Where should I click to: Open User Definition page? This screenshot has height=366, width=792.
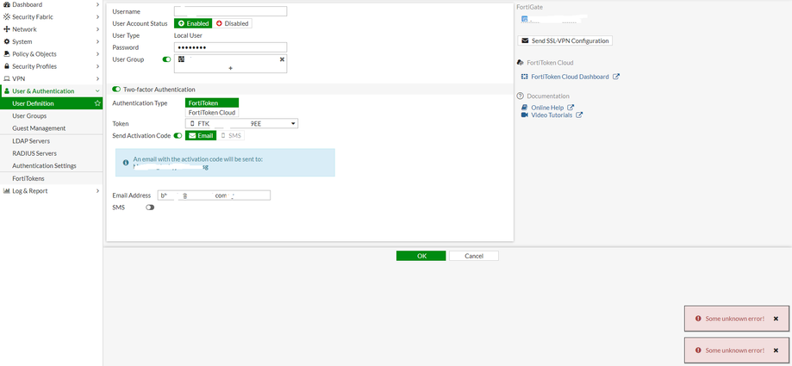click(x=51, y=103)
